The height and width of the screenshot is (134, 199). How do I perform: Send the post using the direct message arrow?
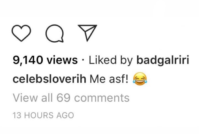(88, 33)
